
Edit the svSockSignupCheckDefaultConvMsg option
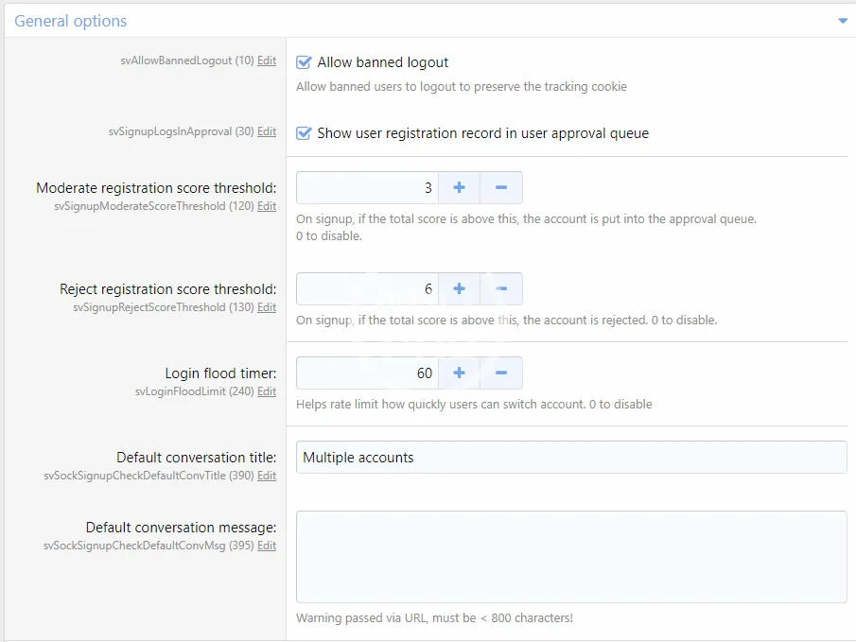coord(267,546)
